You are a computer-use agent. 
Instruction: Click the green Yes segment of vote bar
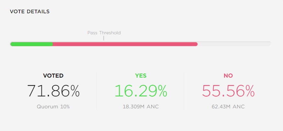point(32,44)
